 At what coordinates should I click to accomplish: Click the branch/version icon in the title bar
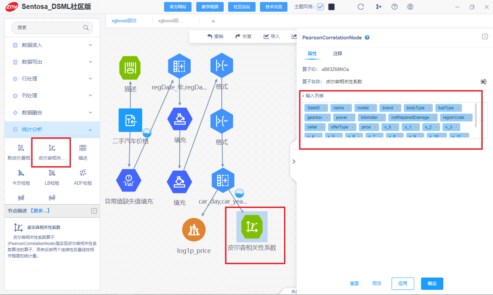(378, 7)
